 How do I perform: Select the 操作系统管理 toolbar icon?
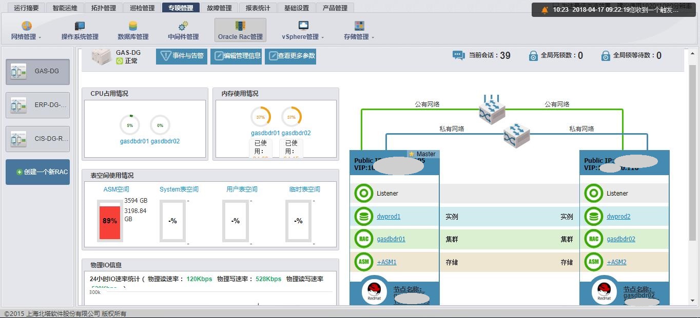pos(79,30)
